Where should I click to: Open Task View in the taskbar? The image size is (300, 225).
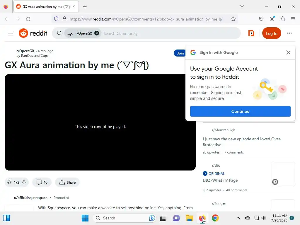click(163, 218)
